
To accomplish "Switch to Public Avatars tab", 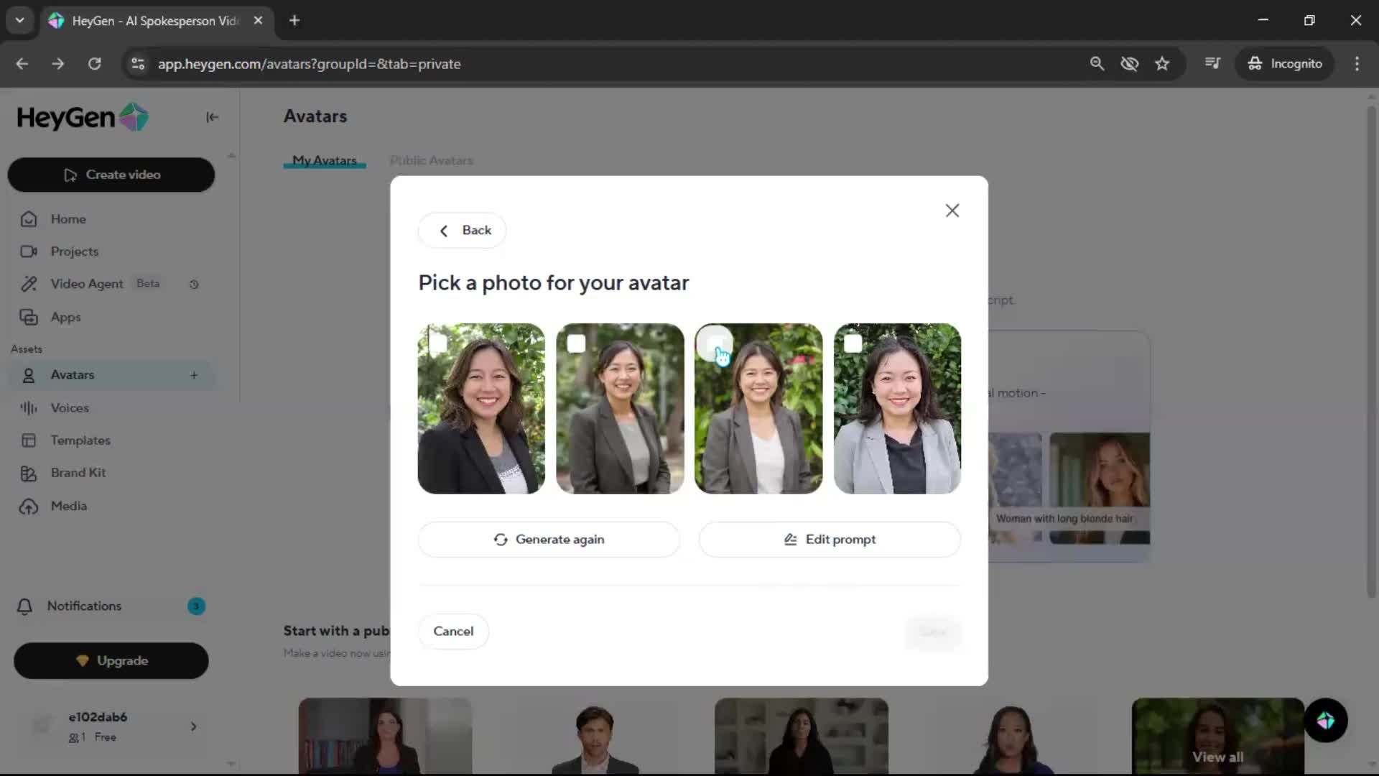I will click(x=431, y=160).
